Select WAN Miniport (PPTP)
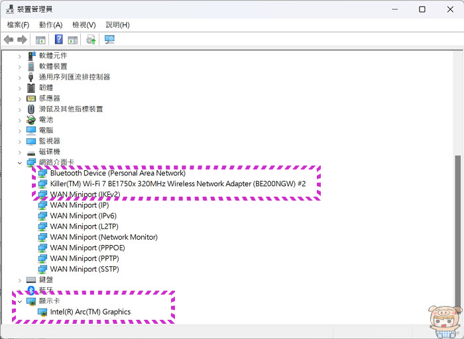 pos(85,258)
